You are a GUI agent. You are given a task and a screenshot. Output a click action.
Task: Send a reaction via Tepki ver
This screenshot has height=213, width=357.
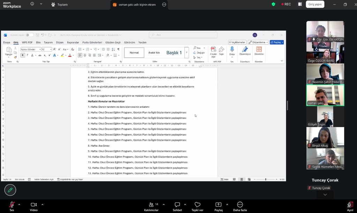tap(197, 205)
